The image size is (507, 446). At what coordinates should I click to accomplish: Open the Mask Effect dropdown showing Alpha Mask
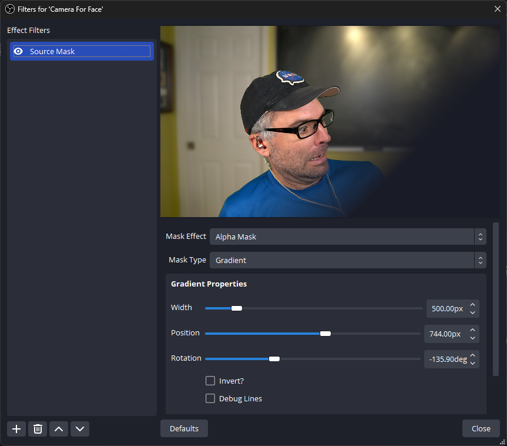(348, 236)
